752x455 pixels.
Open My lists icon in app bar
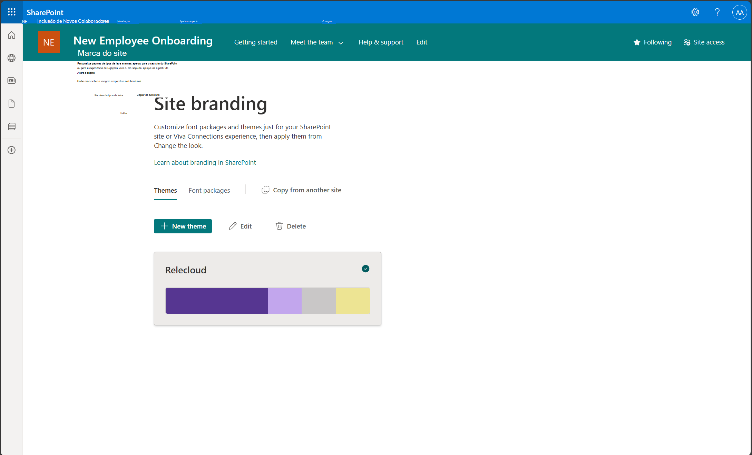[x=12, y=127]
